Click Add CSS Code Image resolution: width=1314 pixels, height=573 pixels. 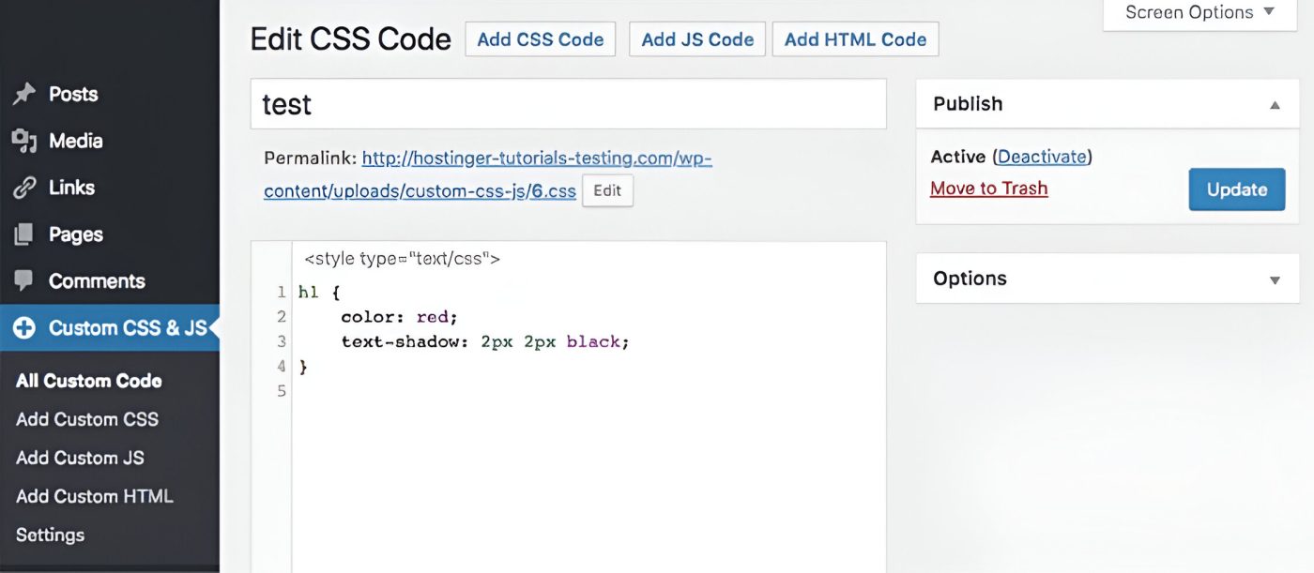point(540,38)
